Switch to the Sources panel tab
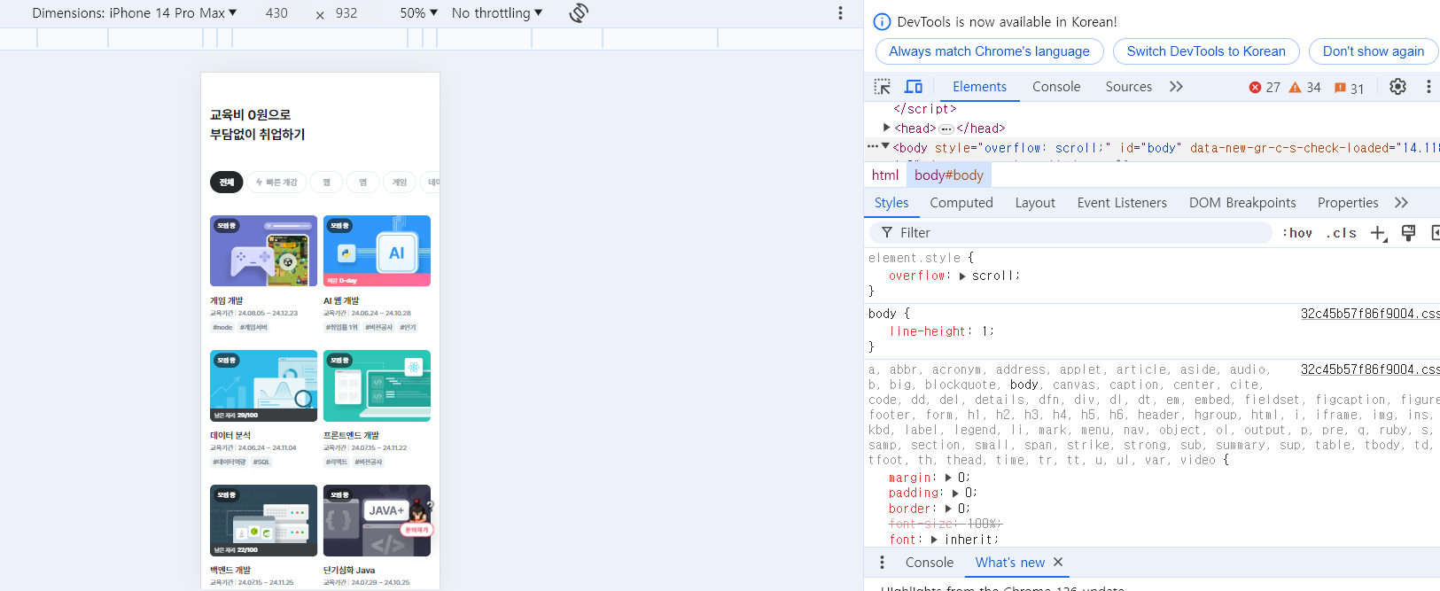Screen dimensions: 1440x591 pyautogui.click(x=1129, y=87)
